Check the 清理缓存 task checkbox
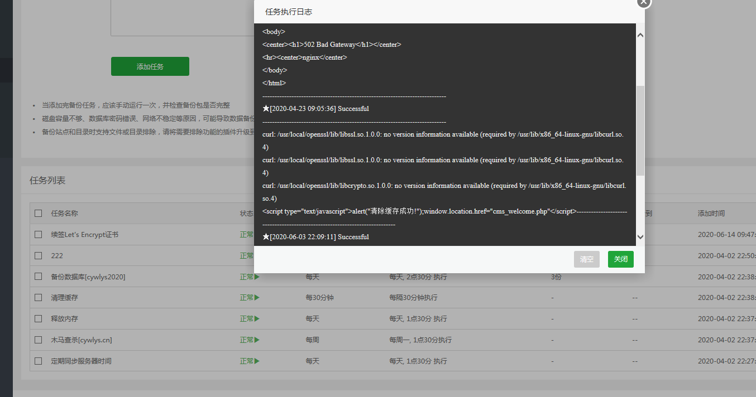The image size is (756, 397). tap(38, 298)
